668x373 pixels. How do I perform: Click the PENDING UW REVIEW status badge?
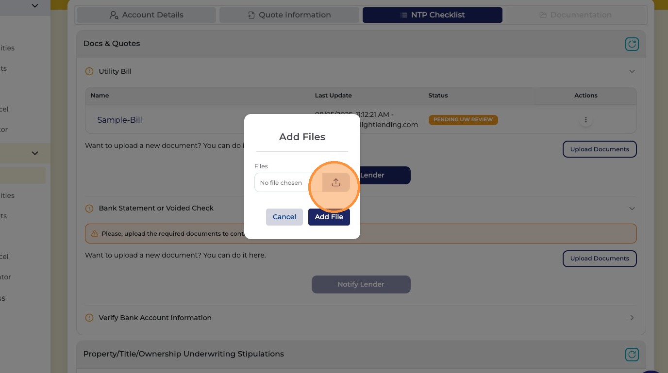[x=463, y=120]
